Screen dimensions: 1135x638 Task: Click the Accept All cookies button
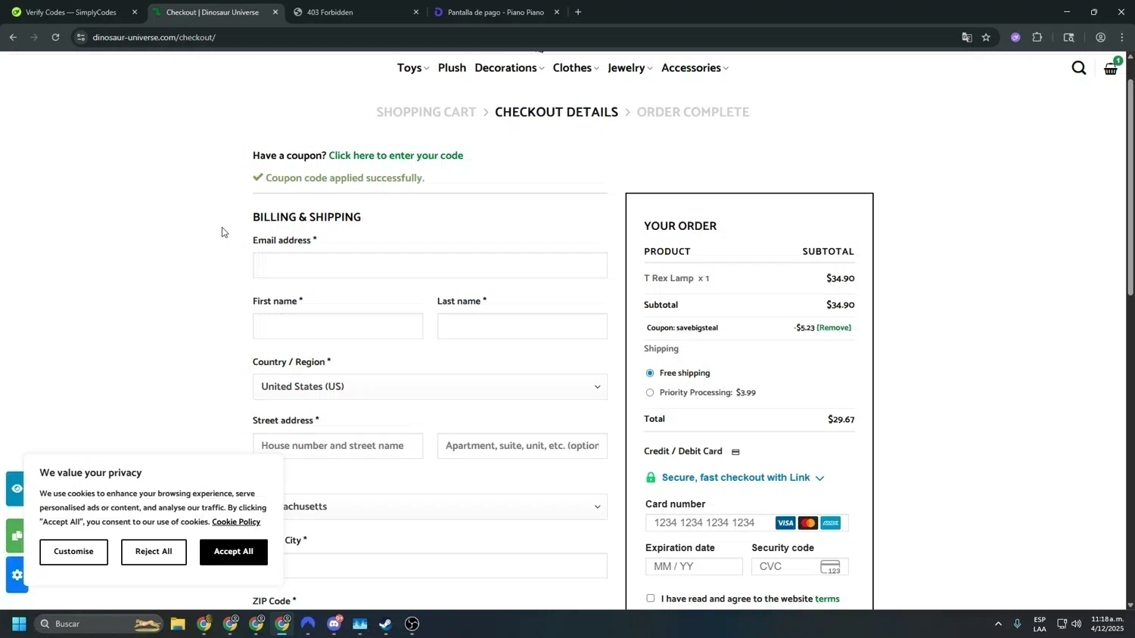[x=234, y=552]
